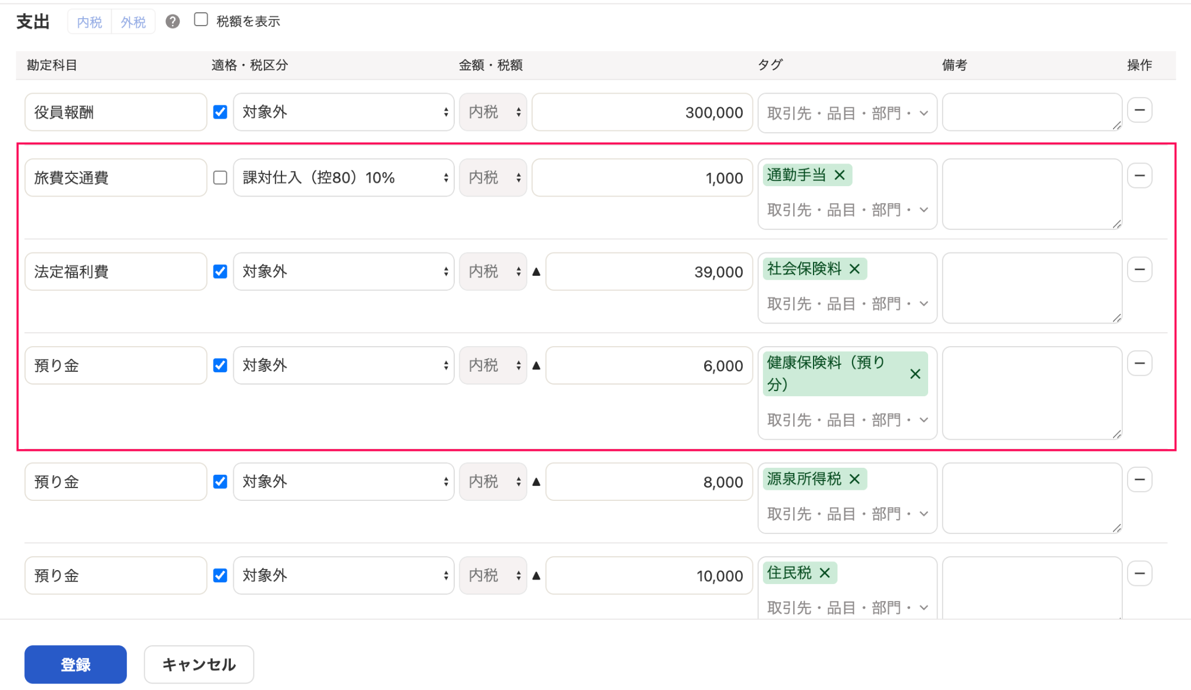Screen dimensions: 1191x690
Task: Uncheck the qualified checkbox in 8,000 預り金 row
Action: tap(220, 482)
